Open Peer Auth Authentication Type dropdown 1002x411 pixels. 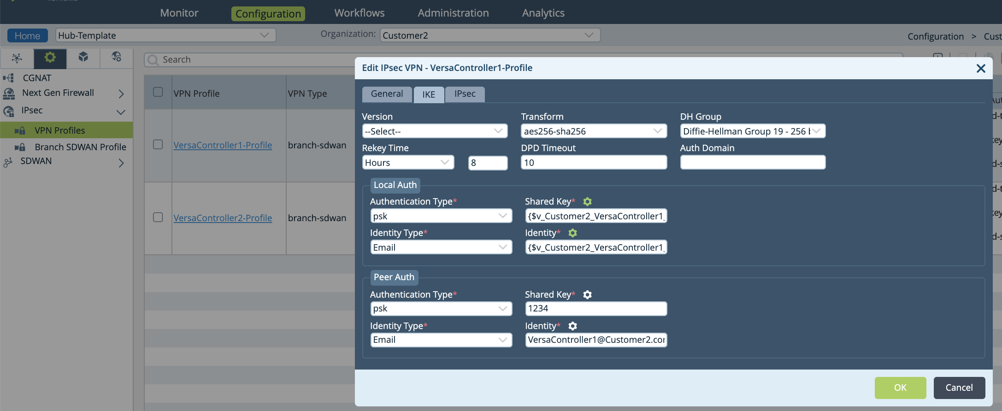click(441, 308)
